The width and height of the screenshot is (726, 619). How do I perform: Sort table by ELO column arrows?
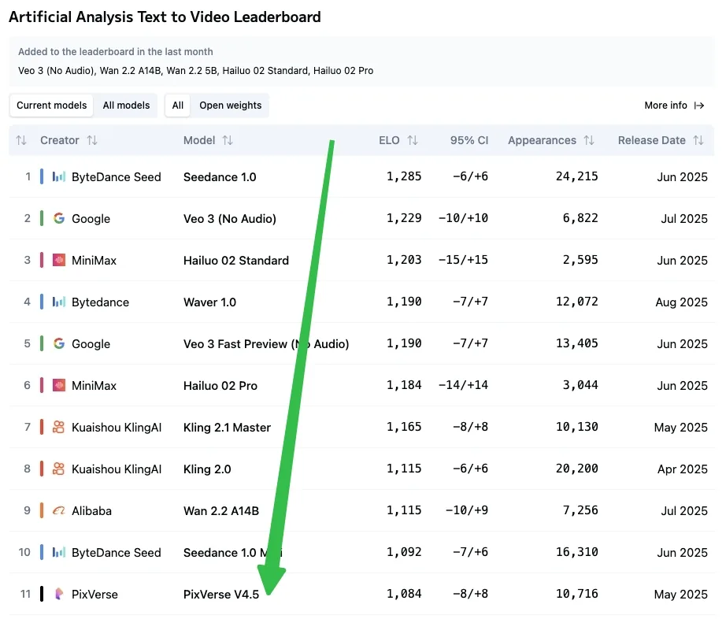[x=413, y=140]
